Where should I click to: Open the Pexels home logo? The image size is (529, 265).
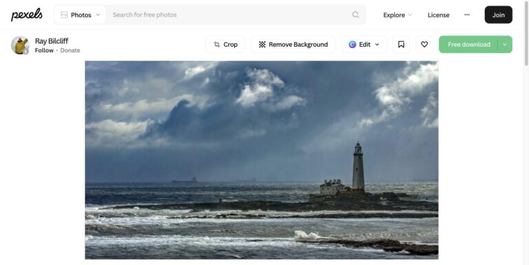(x=27, y=14)
